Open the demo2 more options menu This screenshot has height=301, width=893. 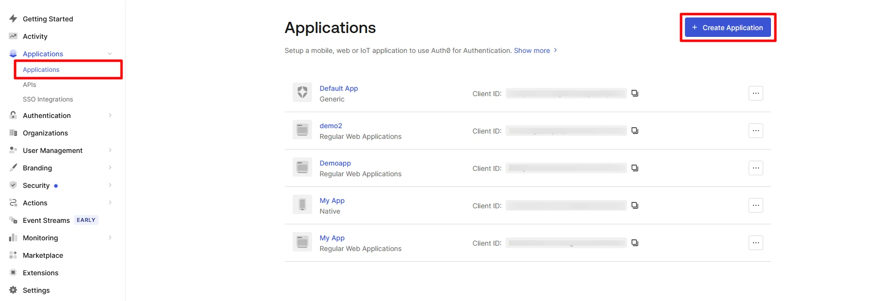click(x=755, y=131)
